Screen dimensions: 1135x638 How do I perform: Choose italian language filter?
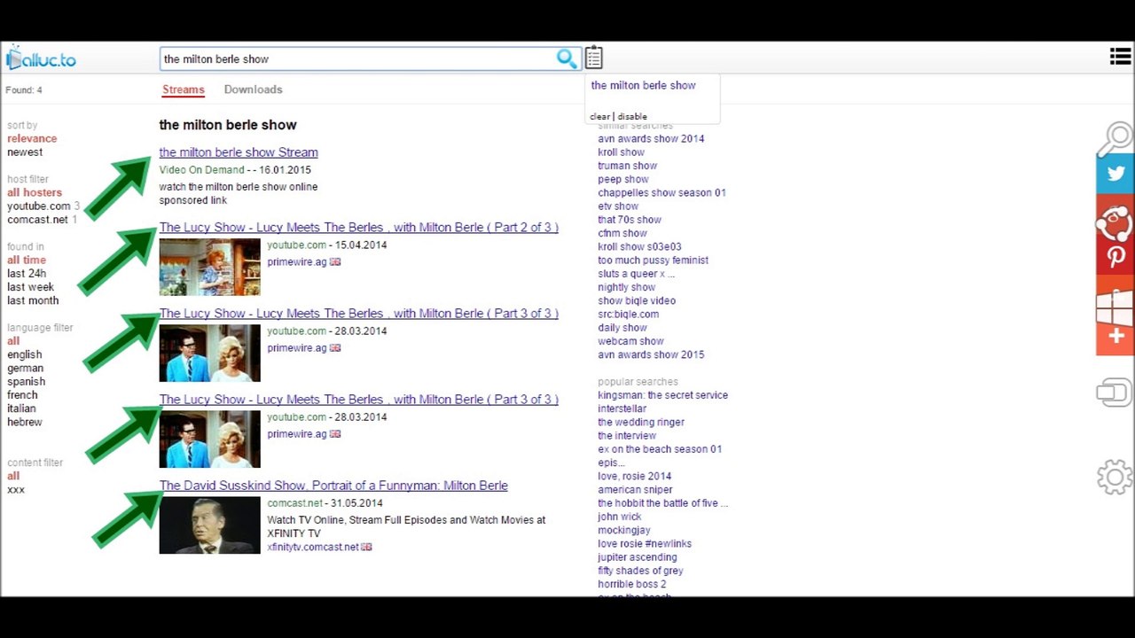[x=21, y=408]
